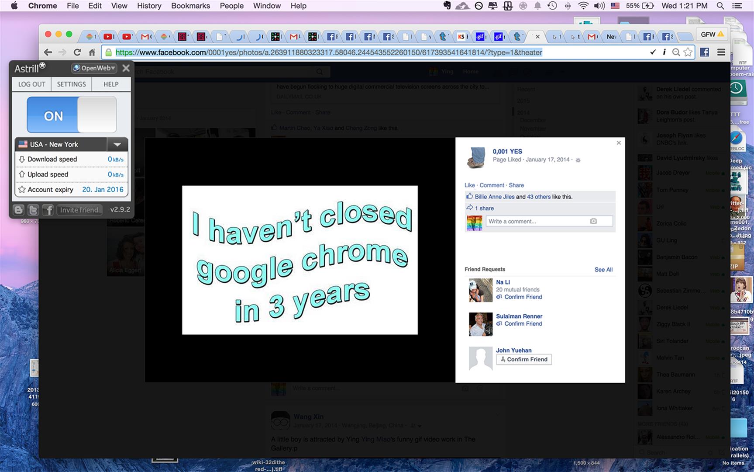View the 43 others who like this
The image size is (754, 472).
[539, 197]
